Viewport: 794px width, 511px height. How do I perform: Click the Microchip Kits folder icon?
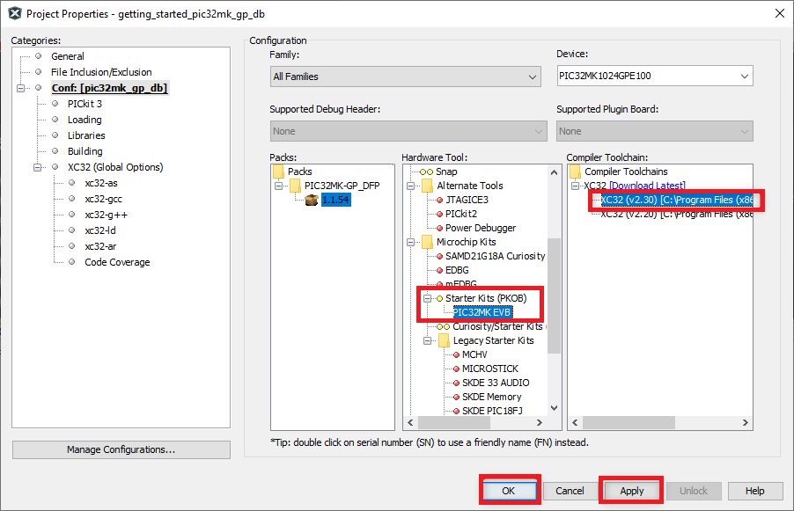pyautogui.click(x=427, y=242)
